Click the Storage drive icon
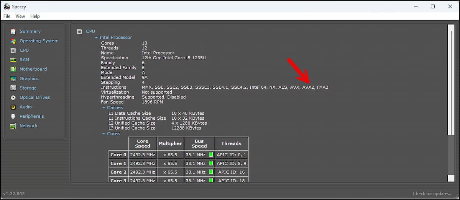 pos(13,88)
